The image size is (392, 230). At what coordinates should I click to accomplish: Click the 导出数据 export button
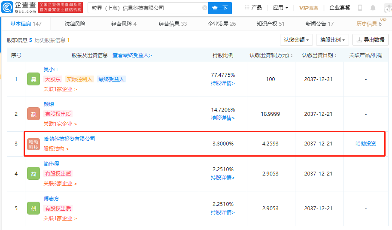pos(371,40)
